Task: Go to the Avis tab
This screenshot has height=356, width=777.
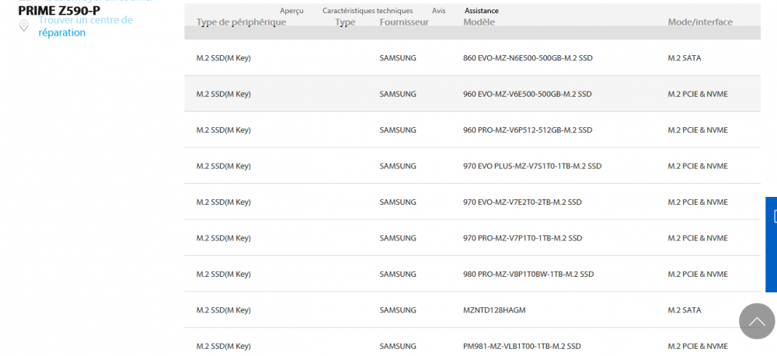Action: (x=439, y=11)
